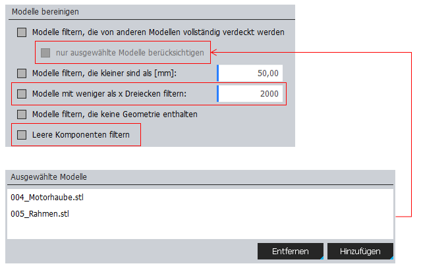Enable the fewer-than-x-triangles filter checkbox

click(22, 94)
